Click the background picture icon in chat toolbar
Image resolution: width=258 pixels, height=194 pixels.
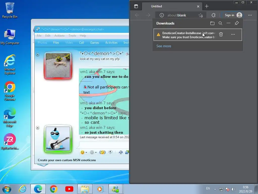point(127,152)
